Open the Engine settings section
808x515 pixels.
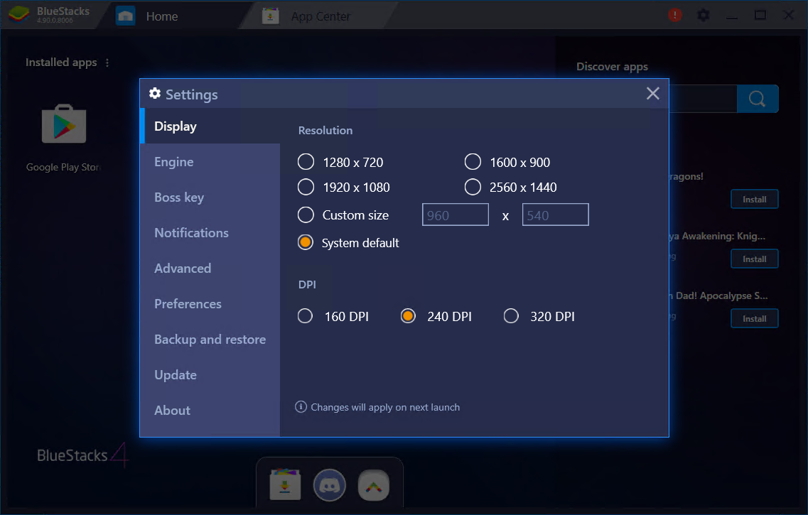coord(210,162)
